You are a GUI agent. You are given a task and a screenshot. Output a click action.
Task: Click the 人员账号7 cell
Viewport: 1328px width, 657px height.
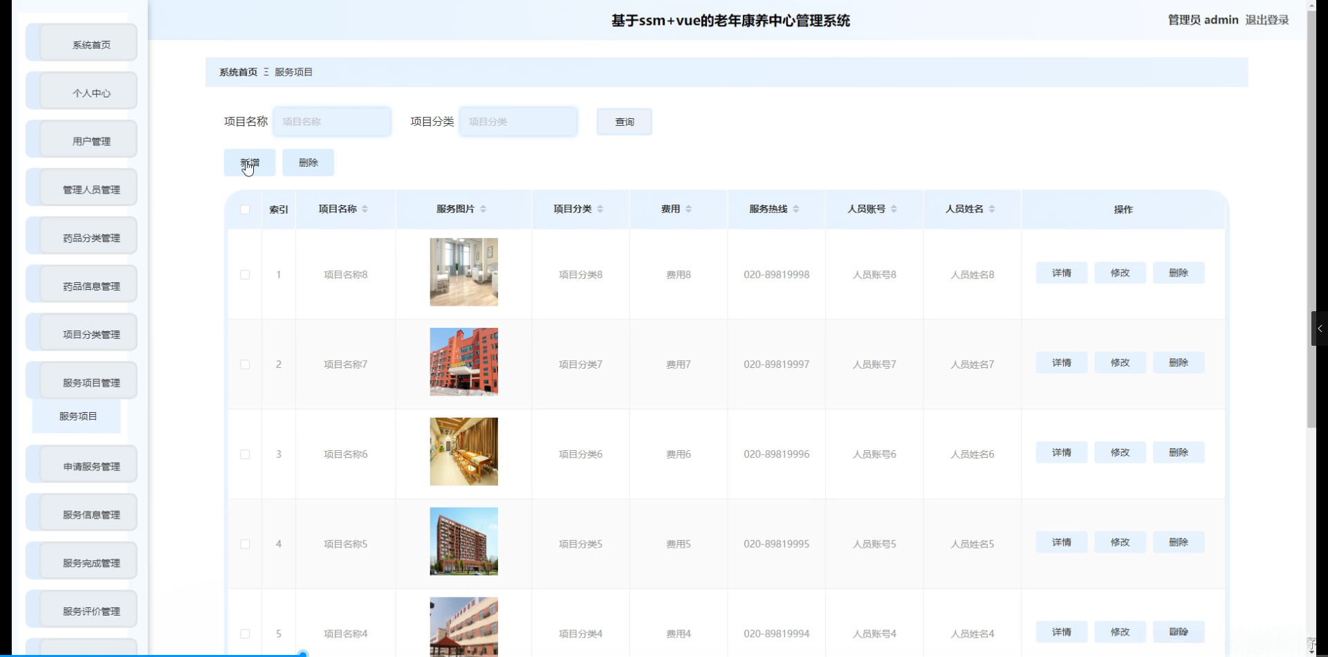point(874,364)
